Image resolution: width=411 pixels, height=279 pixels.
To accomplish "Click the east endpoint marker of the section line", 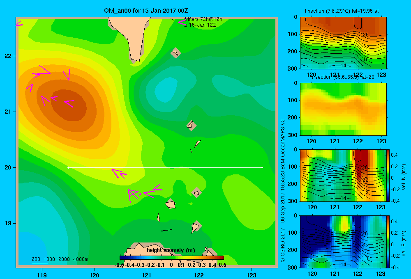I will coord(262,167).
